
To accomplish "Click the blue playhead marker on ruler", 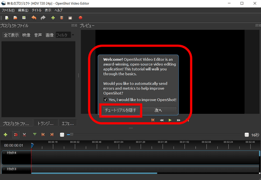I will pyautogui.click(x=32, y=145).
